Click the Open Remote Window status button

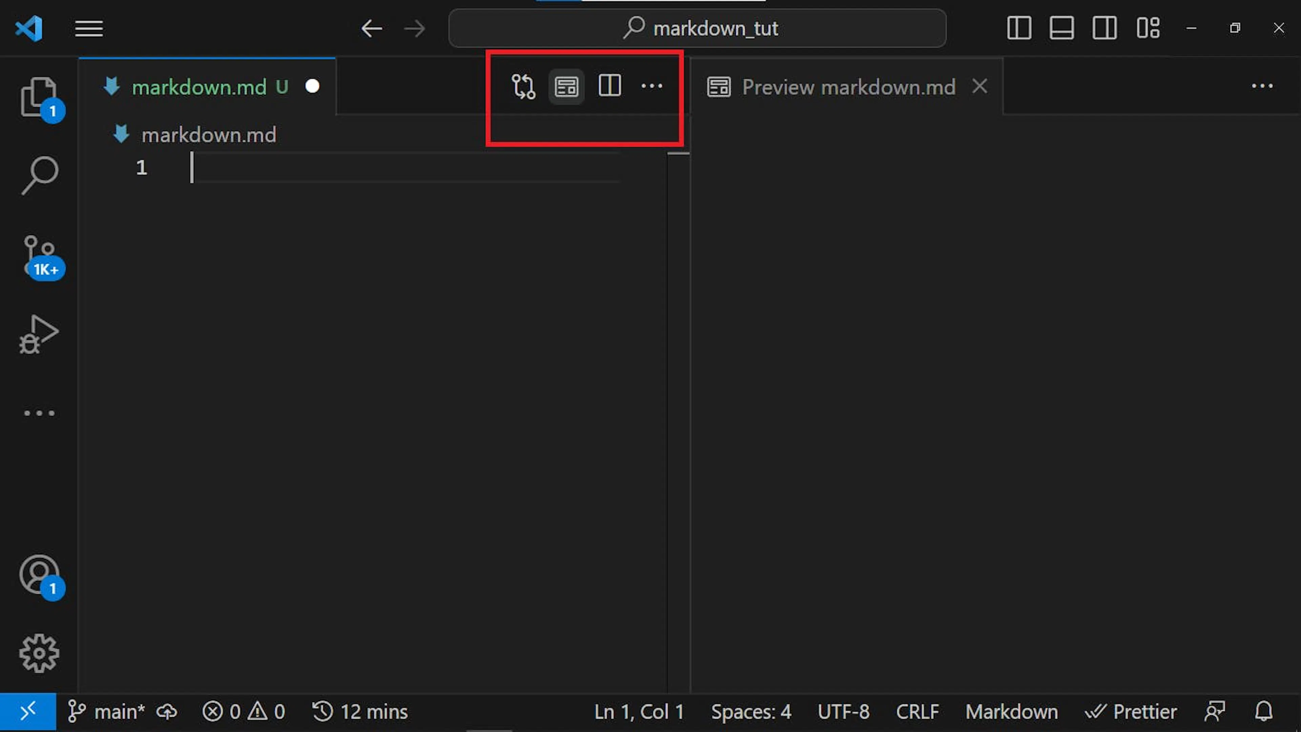(x=28, y=712)
